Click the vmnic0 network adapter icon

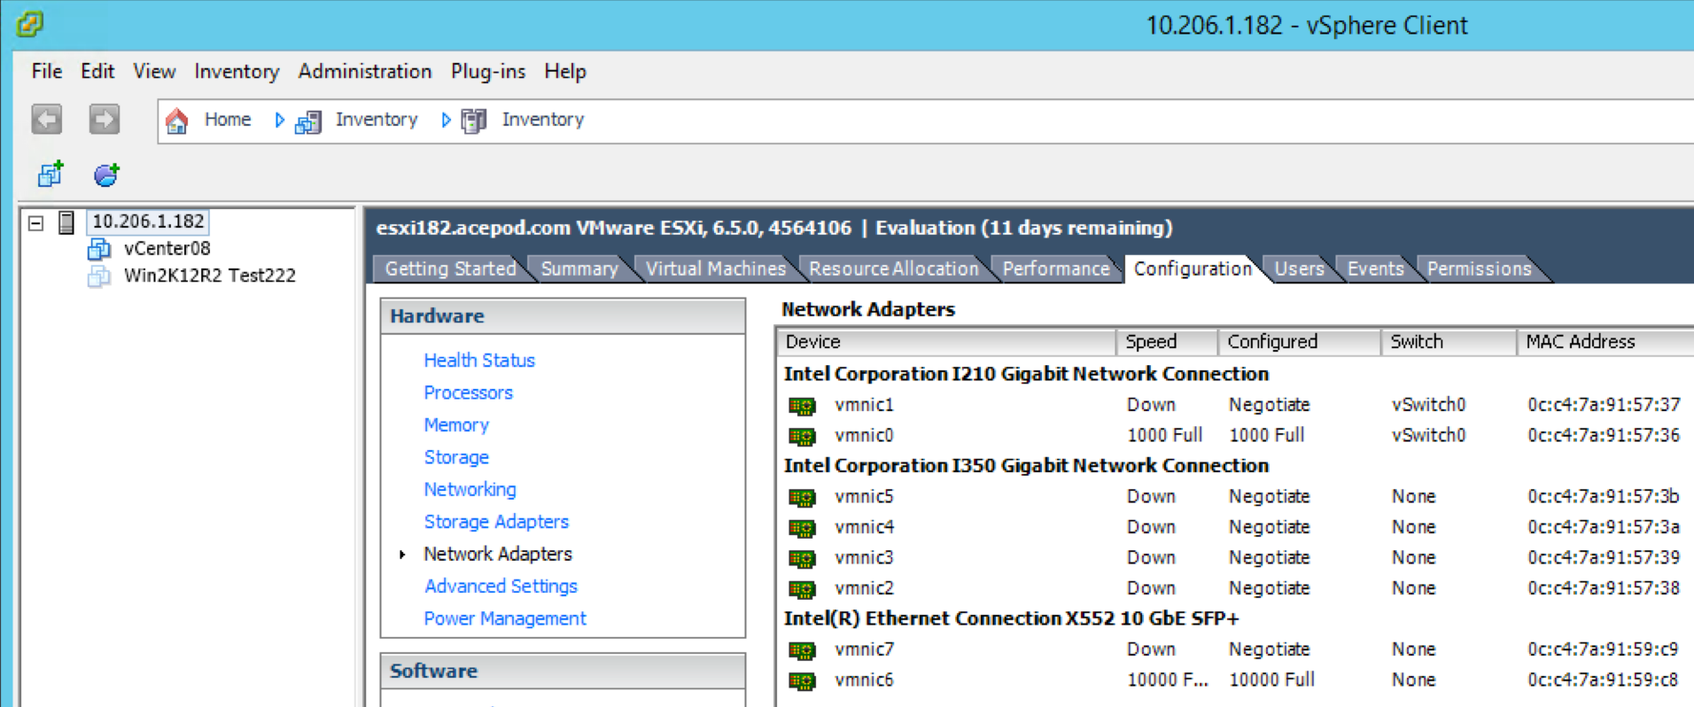(x=802, y=436)
